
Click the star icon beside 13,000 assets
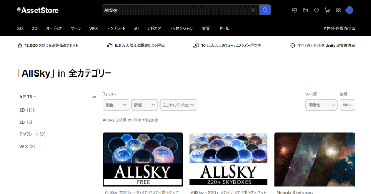20,45
